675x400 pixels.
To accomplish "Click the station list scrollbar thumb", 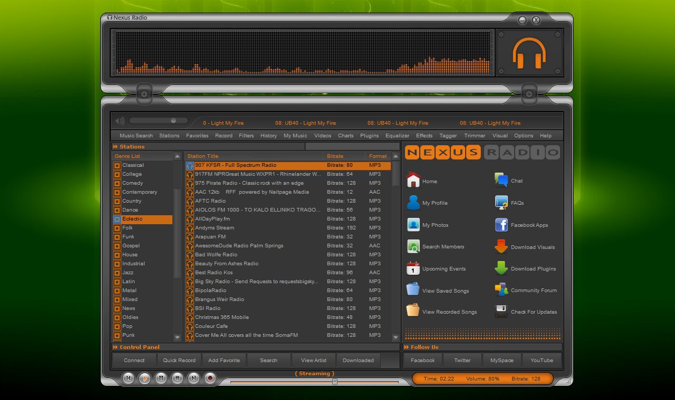I will (x=396, y=173).
